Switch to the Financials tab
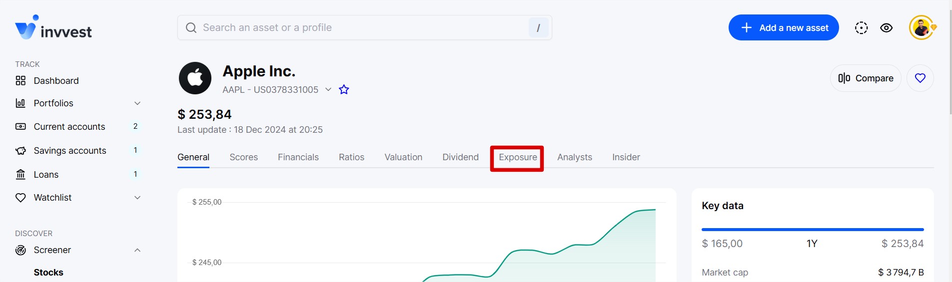 [x=298, y=157]
